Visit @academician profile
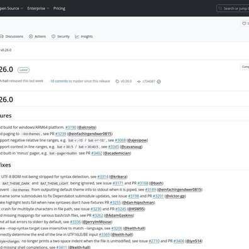This screenshot has width=249, height=249. pyautogui.click(x=117, y=153)
